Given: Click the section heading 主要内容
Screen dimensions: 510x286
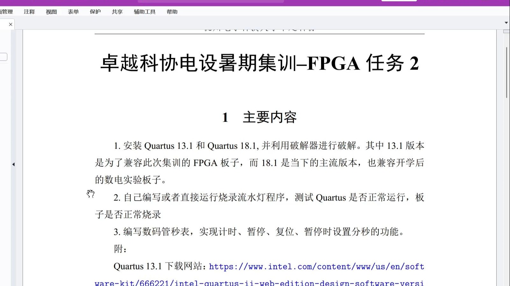Looking at the screenshot, I should click(x=269, y=117).
